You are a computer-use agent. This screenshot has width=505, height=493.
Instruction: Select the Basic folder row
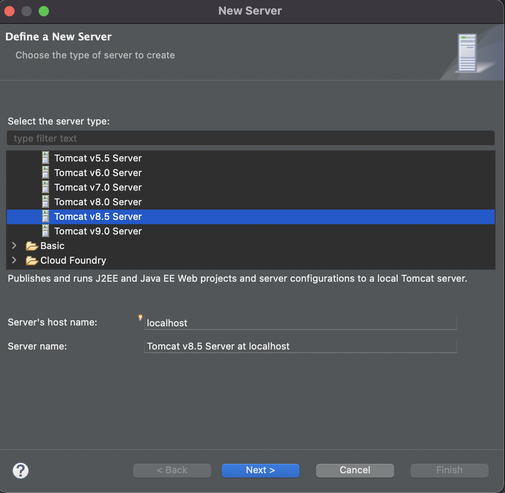coord(251,246)
